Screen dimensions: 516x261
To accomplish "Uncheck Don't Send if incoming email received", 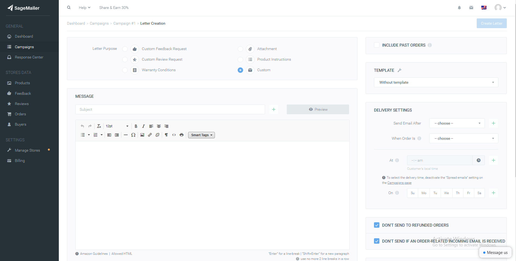I will click(377, 241).
